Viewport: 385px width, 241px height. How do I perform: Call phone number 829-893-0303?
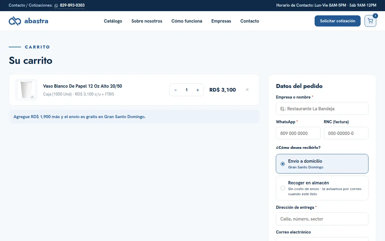click(72, 5)
